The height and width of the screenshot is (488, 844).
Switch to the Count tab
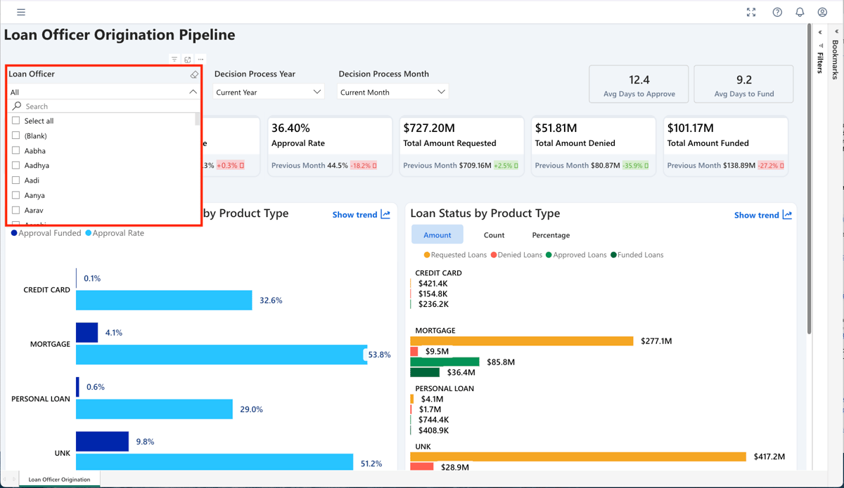click(494, 235)
